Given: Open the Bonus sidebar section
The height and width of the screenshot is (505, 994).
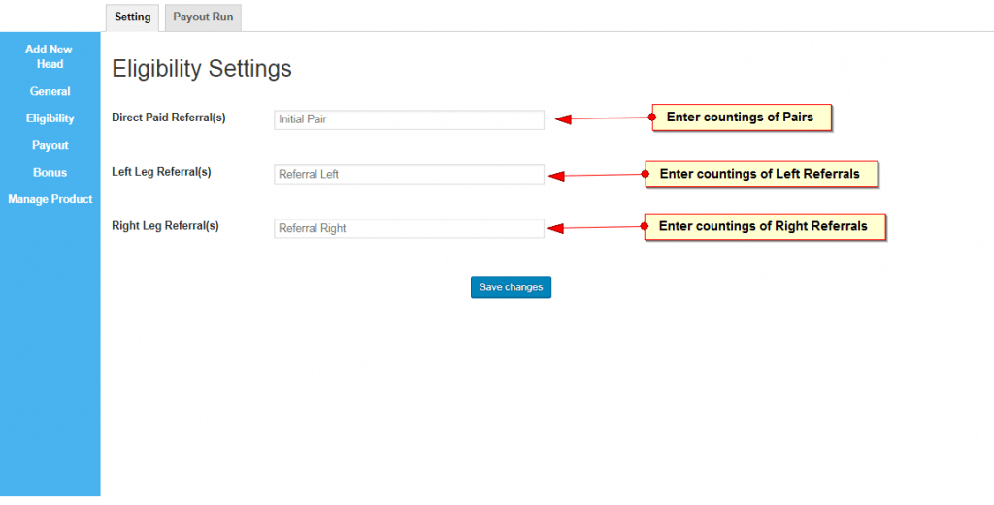Looking at the screenshot, I should 50,172.
